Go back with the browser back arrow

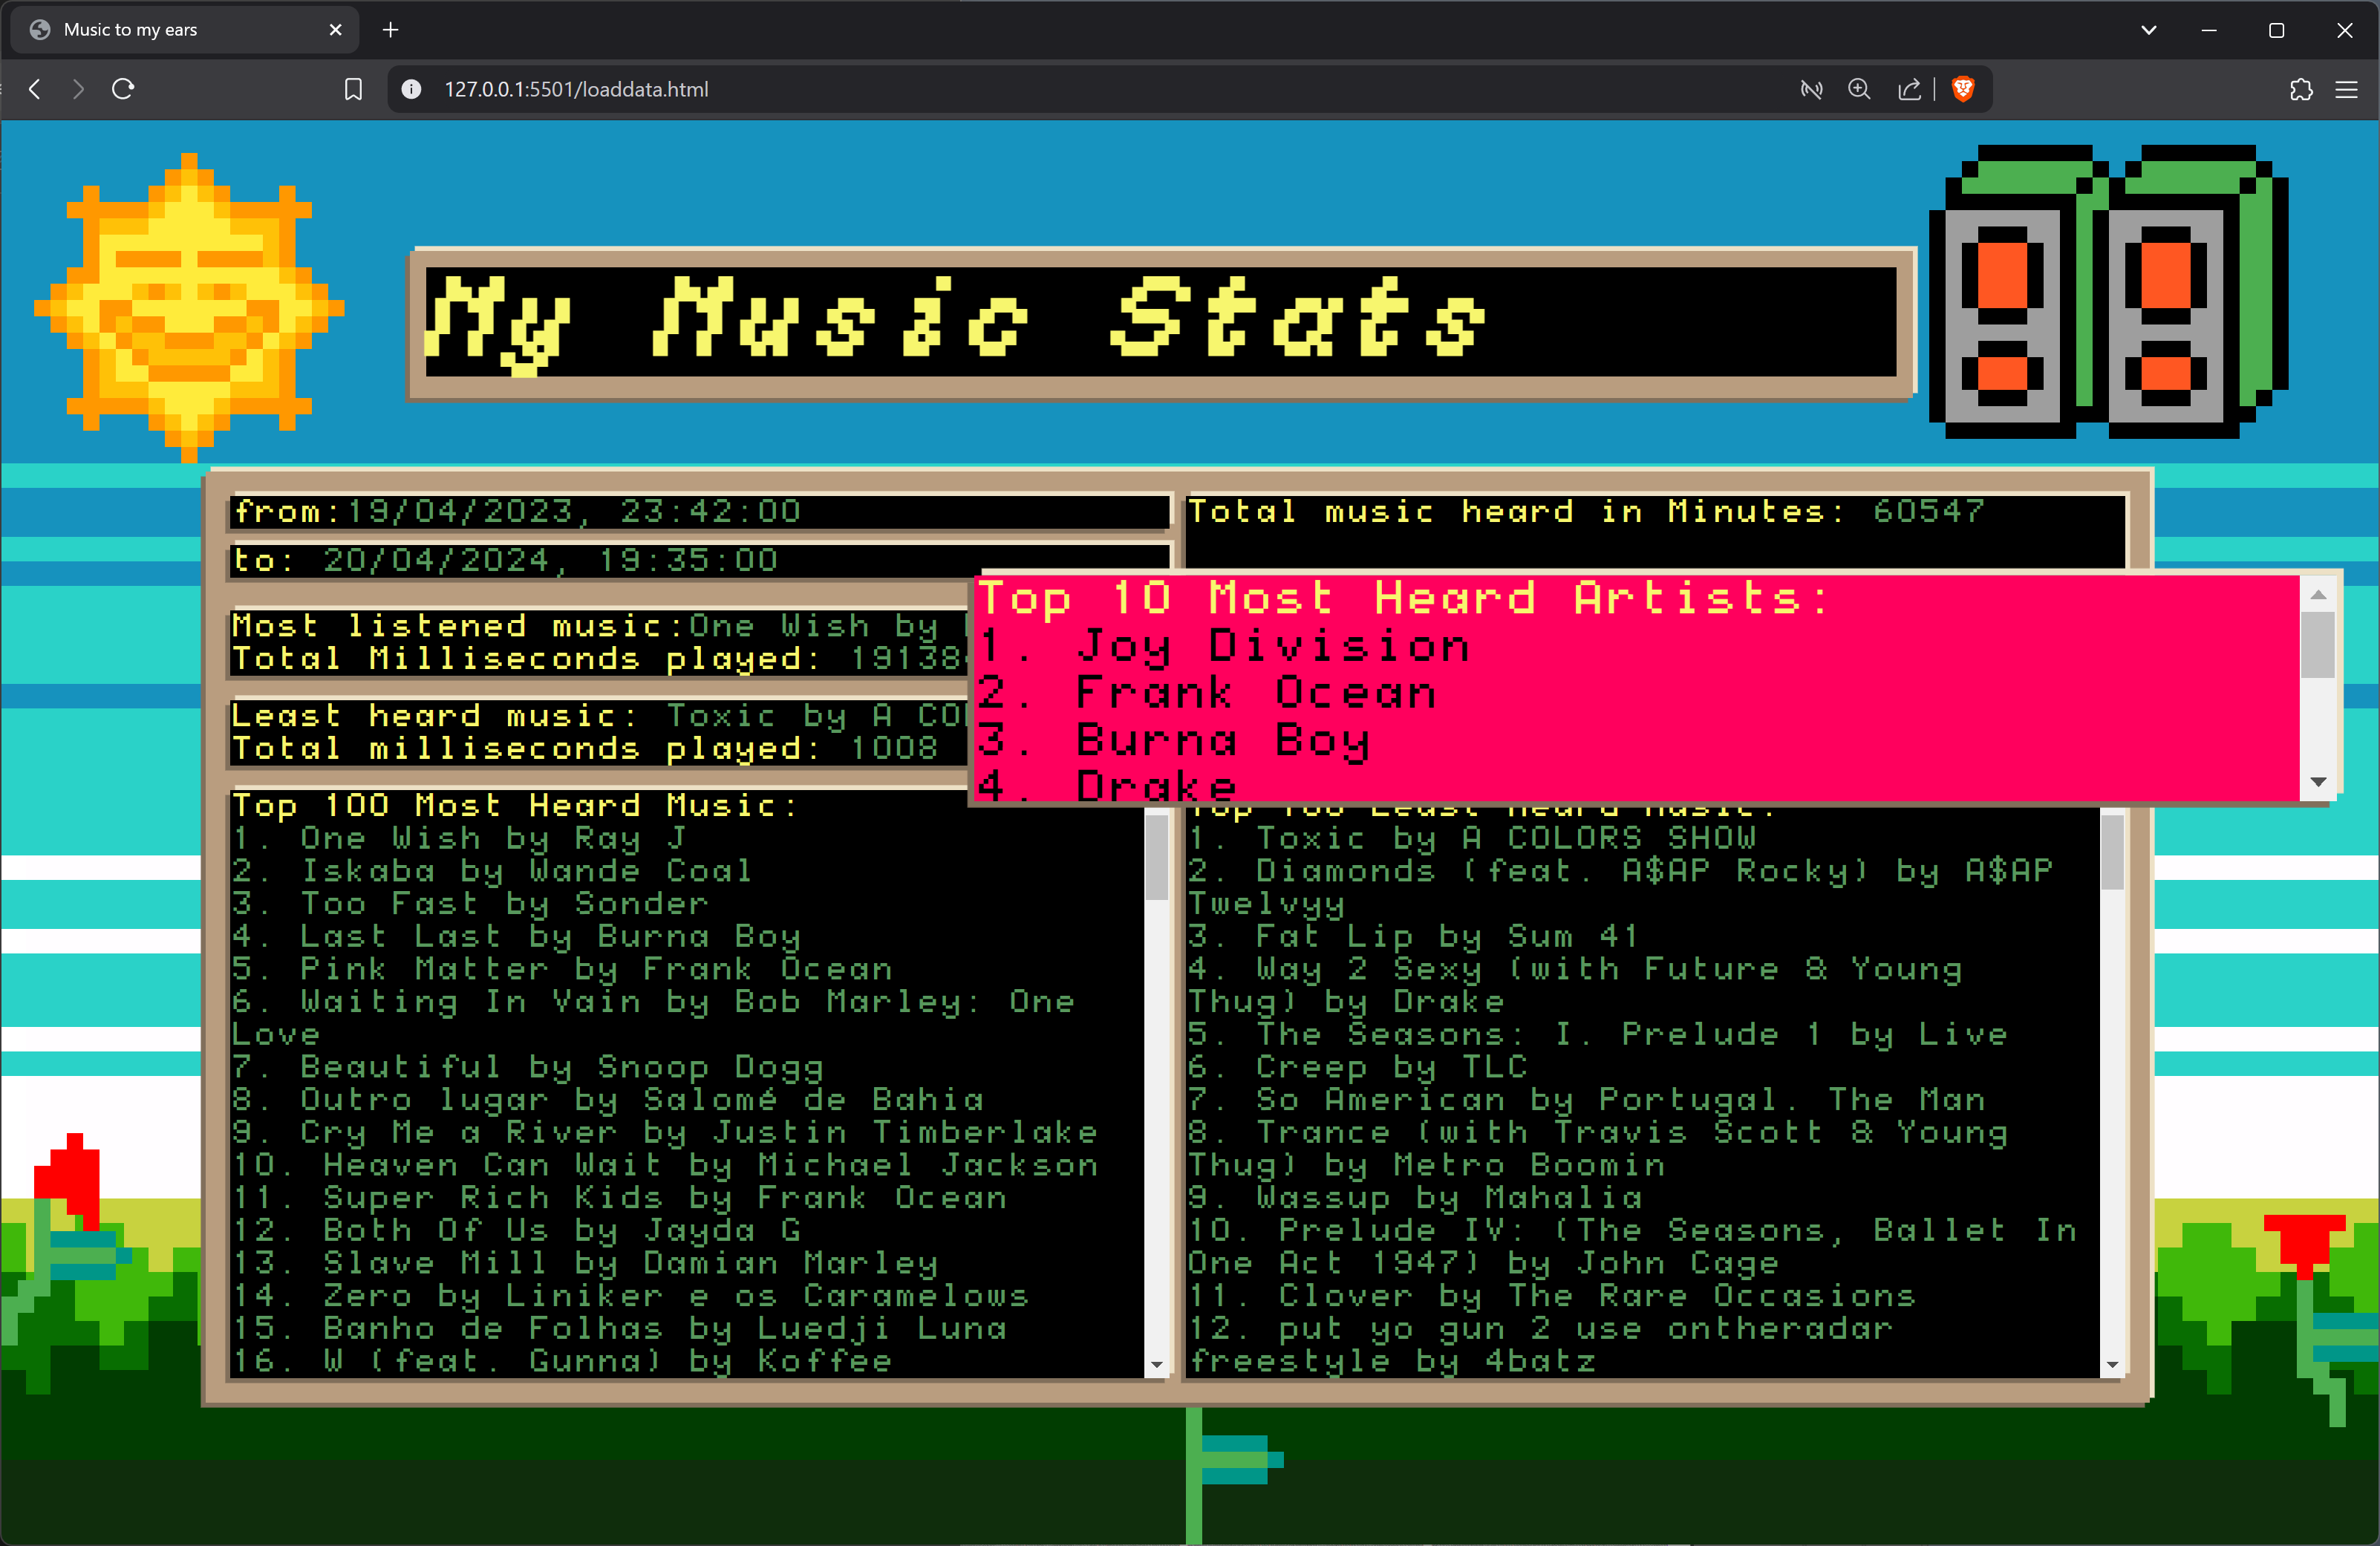35,89
